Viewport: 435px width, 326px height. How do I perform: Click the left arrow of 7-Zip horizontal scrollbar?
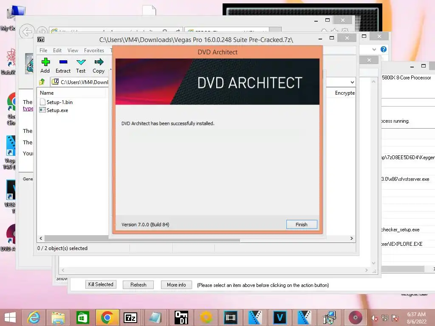pos(41,239)
